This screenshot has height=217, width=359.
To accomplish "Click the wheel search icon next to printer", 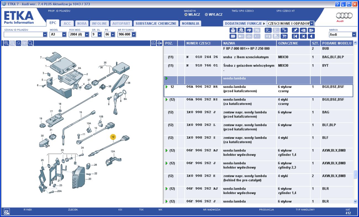I will click(x=241, y=30).
